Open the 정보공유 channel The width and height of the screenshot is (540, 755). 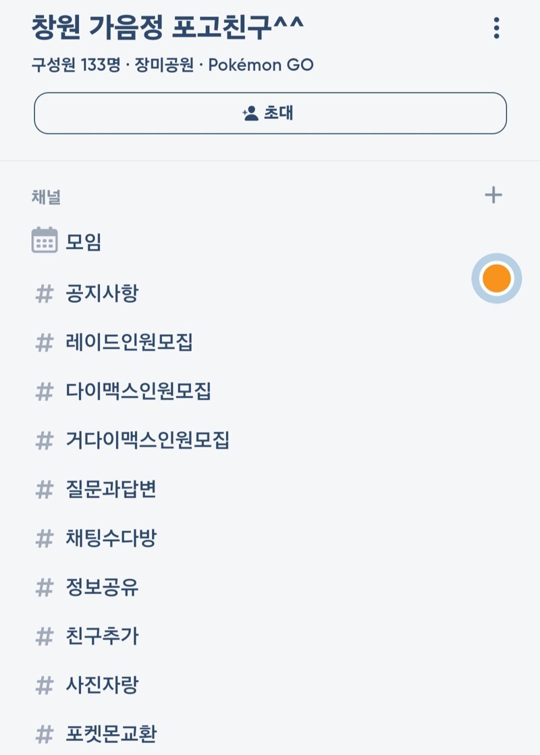tap(102, 588)
